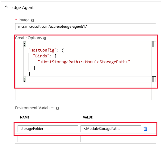The image size is (162, 145).
Task: Open the Create Options info icon
Action: pos(45,38)
